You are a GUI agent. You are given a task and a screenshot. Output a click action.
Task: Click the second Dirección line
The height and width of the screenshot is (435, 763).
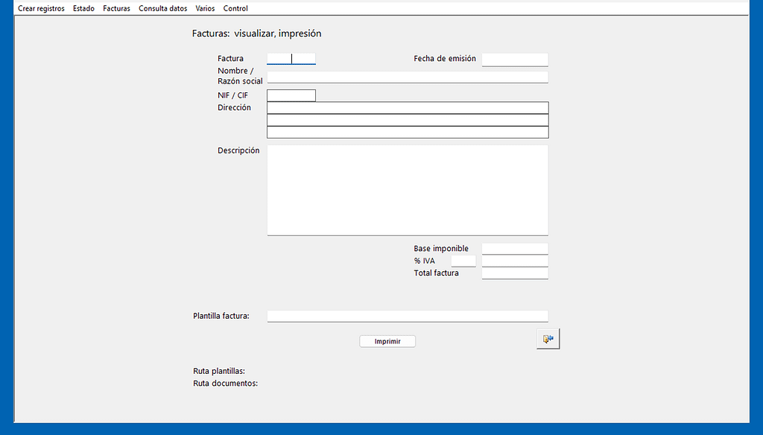pos(407,120)
